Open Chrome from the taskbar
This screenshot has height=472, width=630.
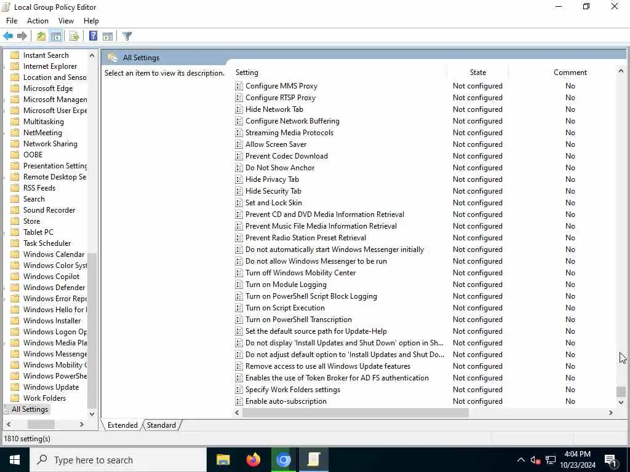click(x=283, y=460)
